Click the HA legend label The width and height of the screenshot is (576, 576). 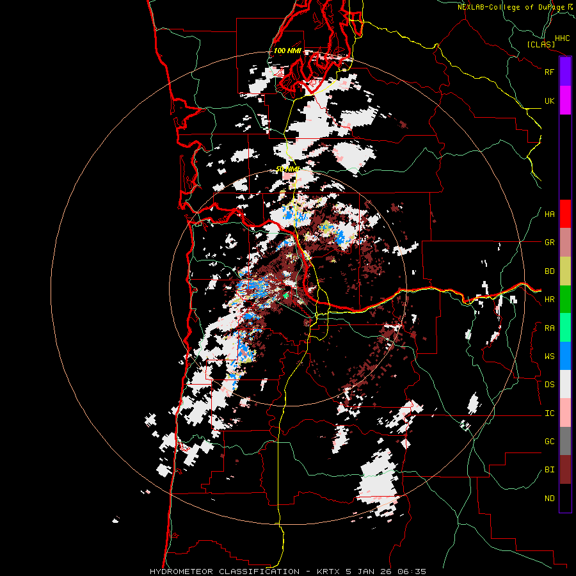click(549, 214)
